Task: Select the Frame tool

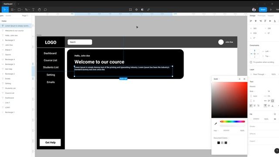Action: click(x=12, y=10)
